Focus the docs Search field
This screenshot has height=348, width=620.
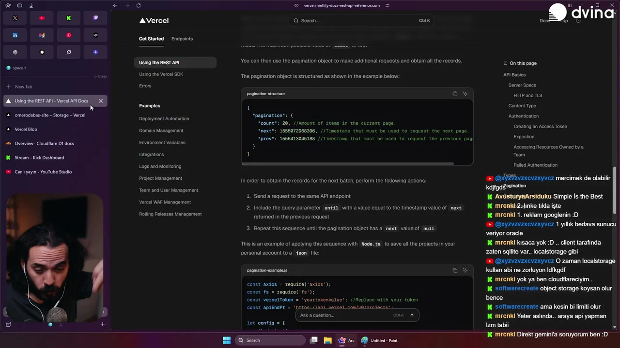(362, 21)
